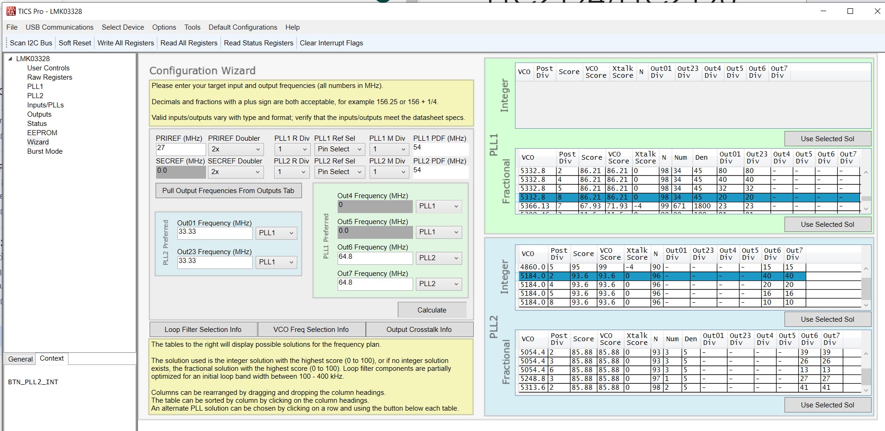885x431 pixels.
Task: Click the PRIREF MHz input field
Action: coord(181,149)
